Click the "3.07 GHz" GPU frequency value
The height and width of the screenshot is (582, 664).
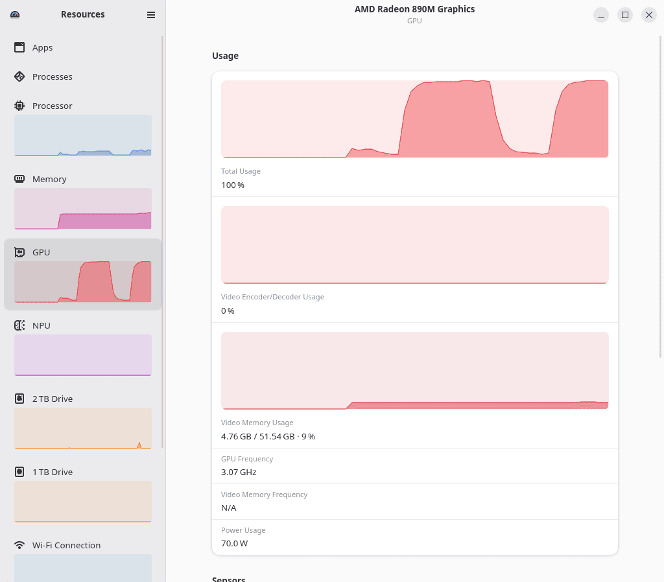click(239, 472)
